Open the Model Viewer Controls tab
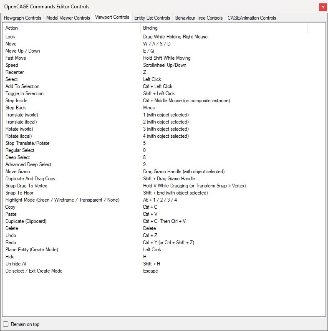 click(68, 18)
